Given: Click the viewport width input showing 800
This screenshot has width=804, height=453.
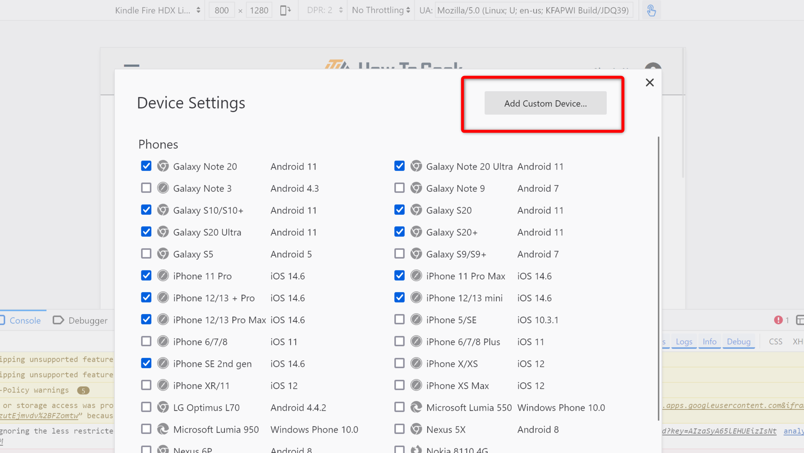Looking at the screenshot, I should [221, 10].
